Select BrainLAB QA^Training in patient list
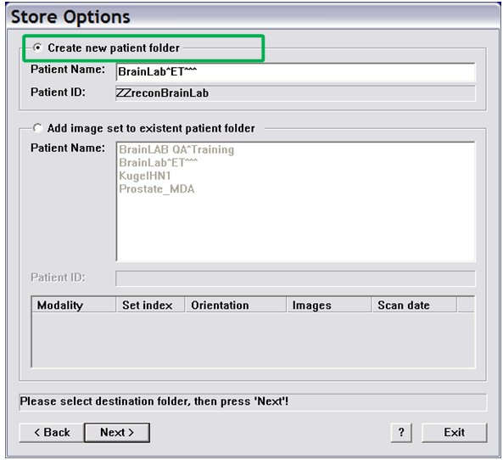Image resolution: width=503 pixels, height=460 pixels. pyautogui.click(x=176, y=150)
